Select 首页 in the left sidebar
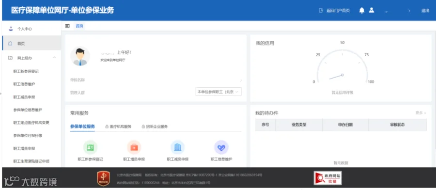Screen dimensions: 436x190 (31, 44)
